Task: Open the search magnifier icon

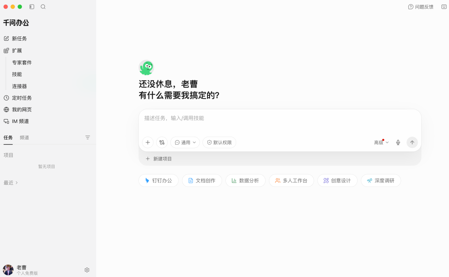Action: pyautogui.click(x=43, y=7)
